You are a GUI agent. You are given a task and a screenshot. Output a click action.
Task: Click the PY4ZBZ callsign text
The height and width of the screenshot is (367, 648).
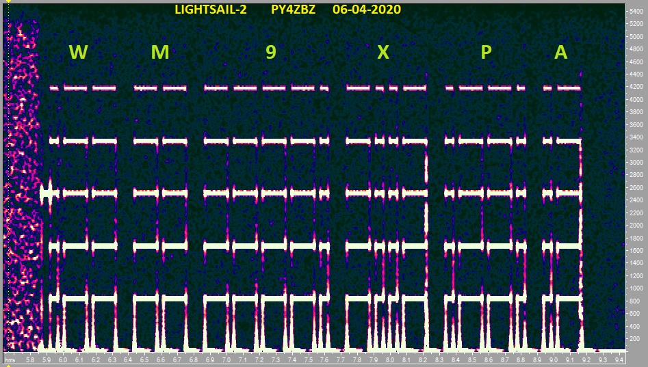tap(293, 10)
